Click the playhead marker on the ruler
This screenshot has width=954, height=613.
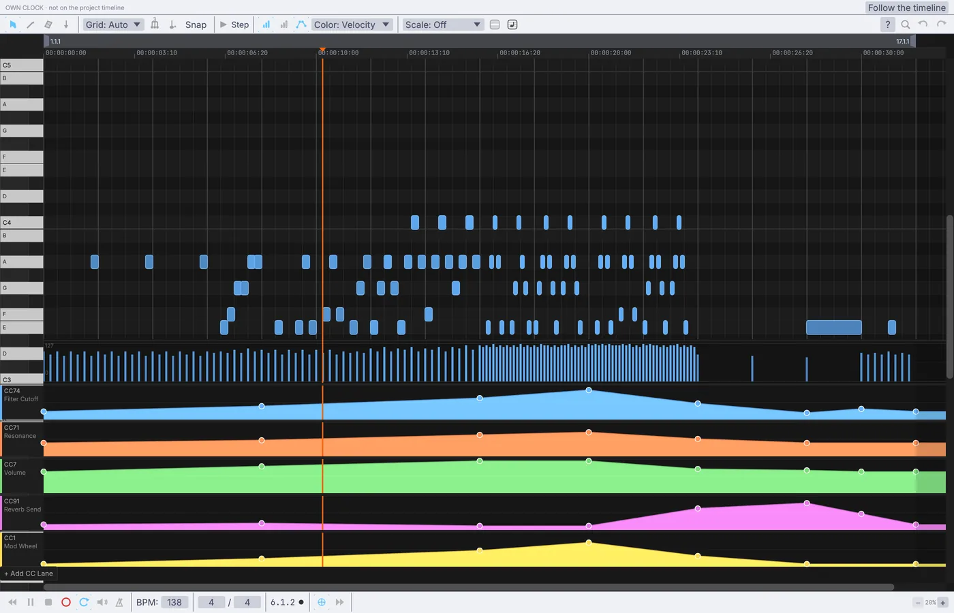(322, 51)
